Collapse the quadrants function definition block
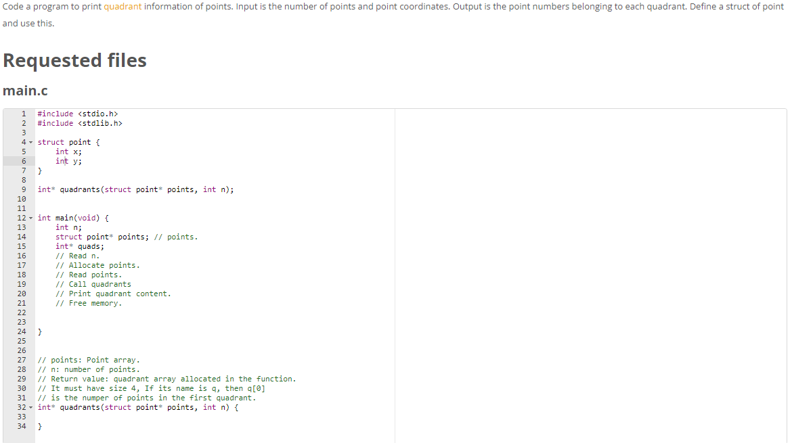The width and height of the screenshot is (792, 443). [x=30, y=407]
